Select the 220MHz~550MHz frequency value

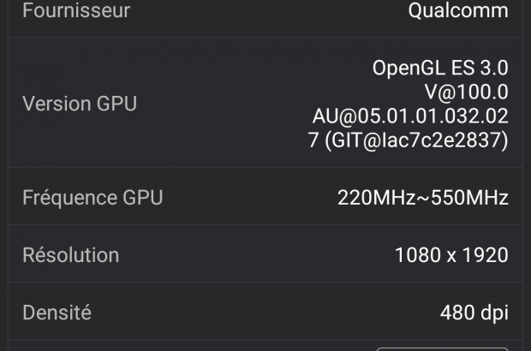pyautogui.click(x=423, y=198)
